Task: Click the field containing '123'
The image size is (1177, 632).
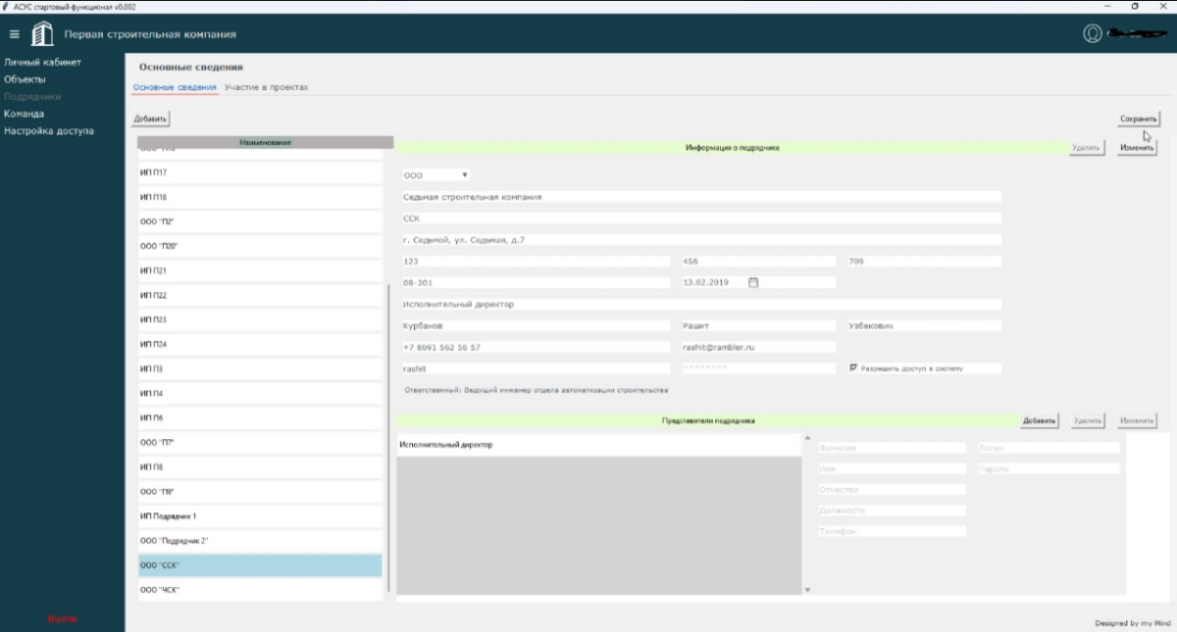Action: coord(535,262)
